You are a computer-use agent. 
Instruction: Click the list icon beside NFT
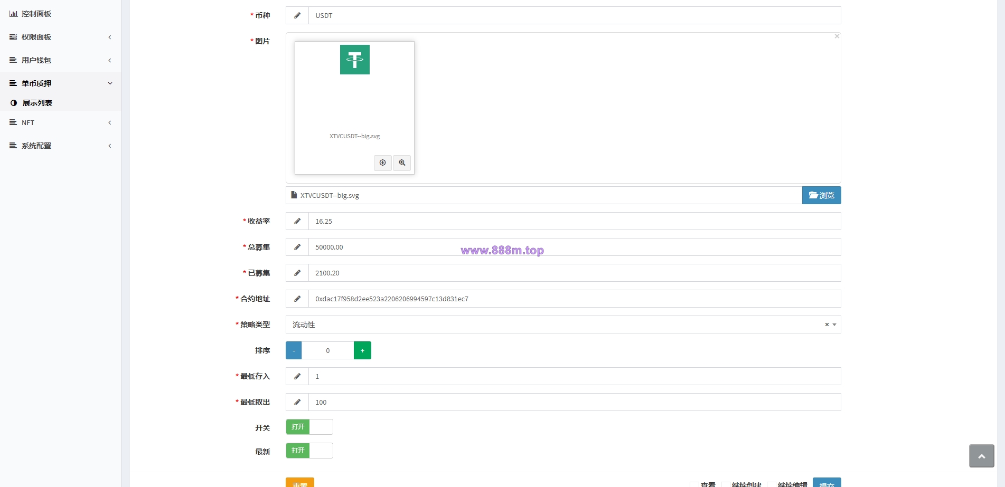point(13,122)
